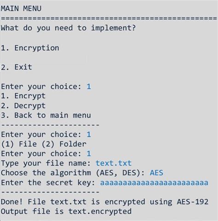
Task: Click the 'Done! File text.txt is encrypted' line
Action: 105,202
